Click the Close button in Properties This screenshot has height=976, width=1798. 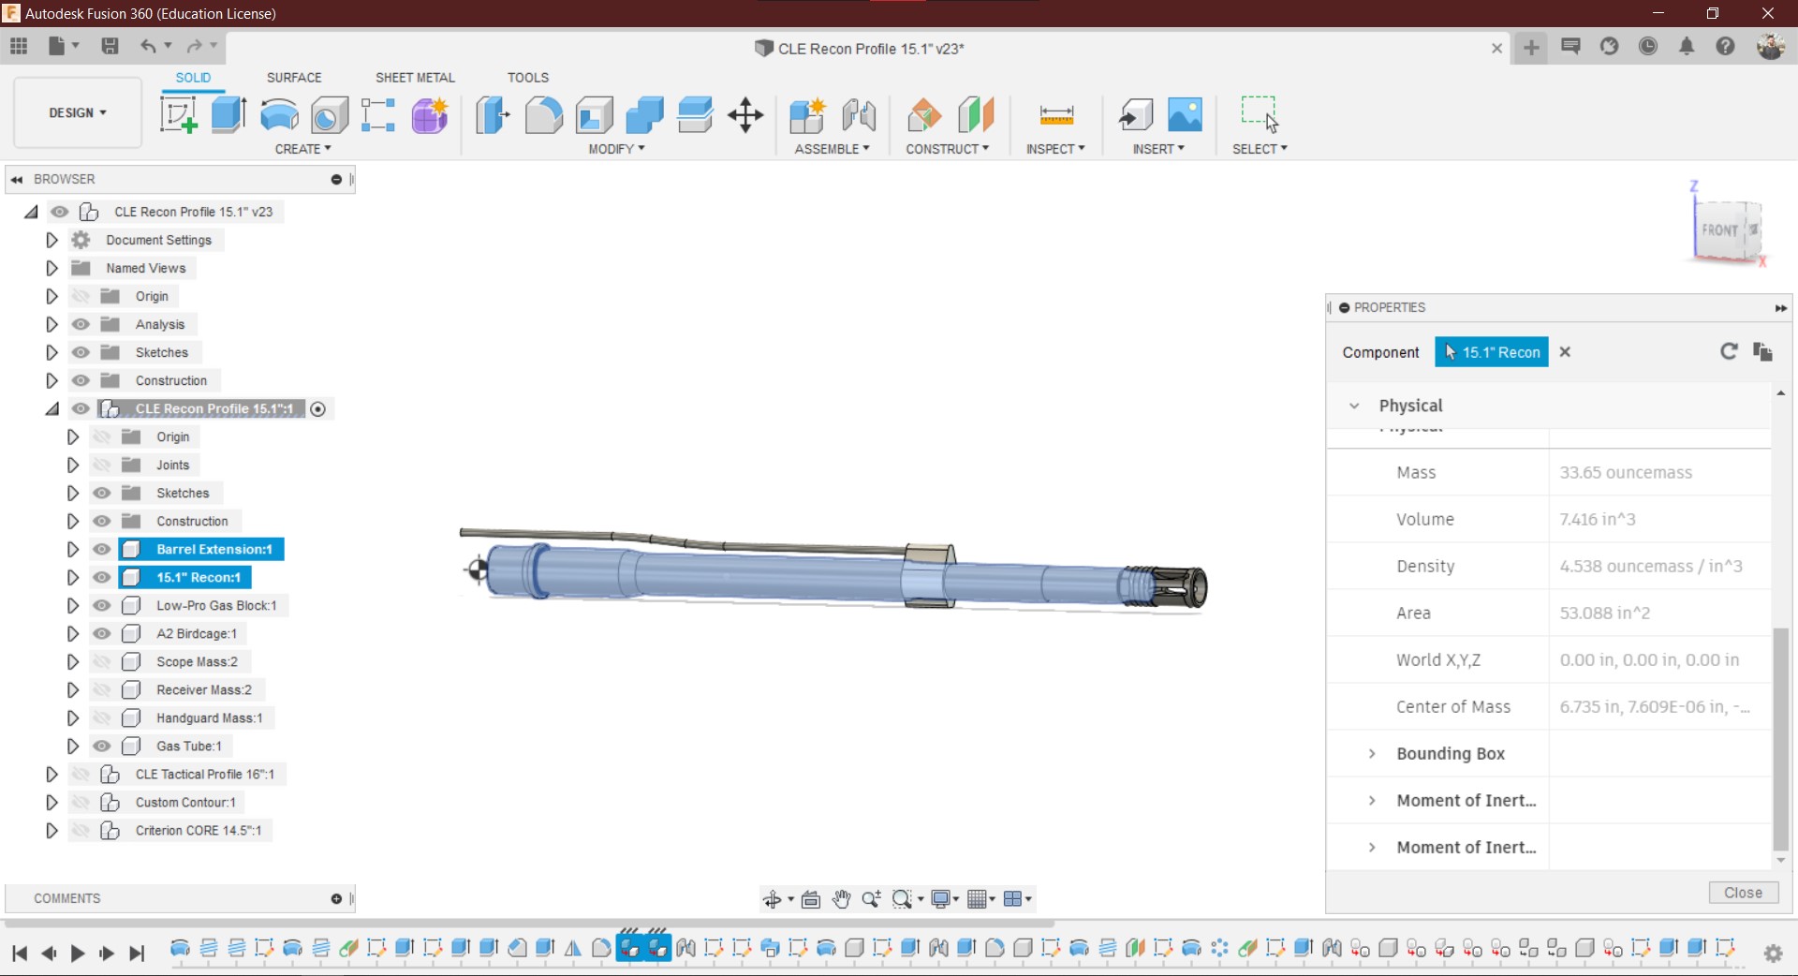pos(1743,893)
